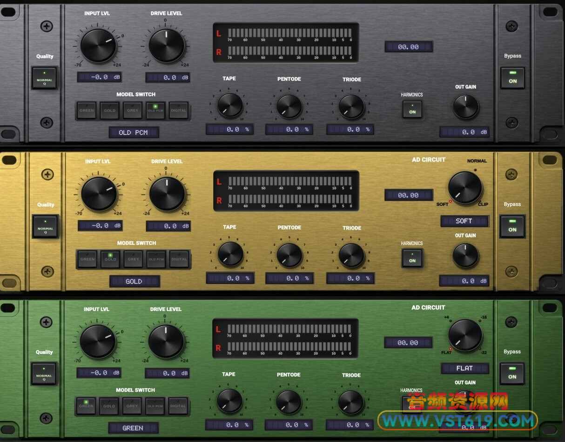Screen dimensions: 565x442
Task: Click INPUT LVL knob on grey unit
Action: 98,46
